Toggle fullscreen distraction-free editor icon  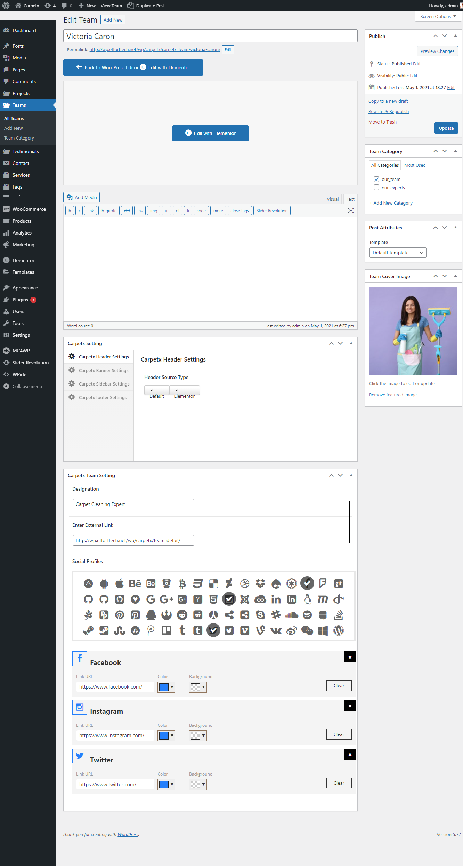(351, 210)
